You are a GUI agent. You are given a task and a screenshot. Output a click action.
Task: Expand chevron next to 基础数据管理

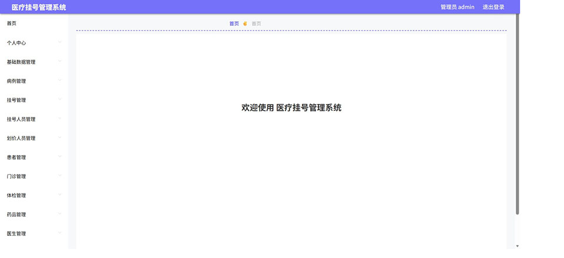pos(60,61)
